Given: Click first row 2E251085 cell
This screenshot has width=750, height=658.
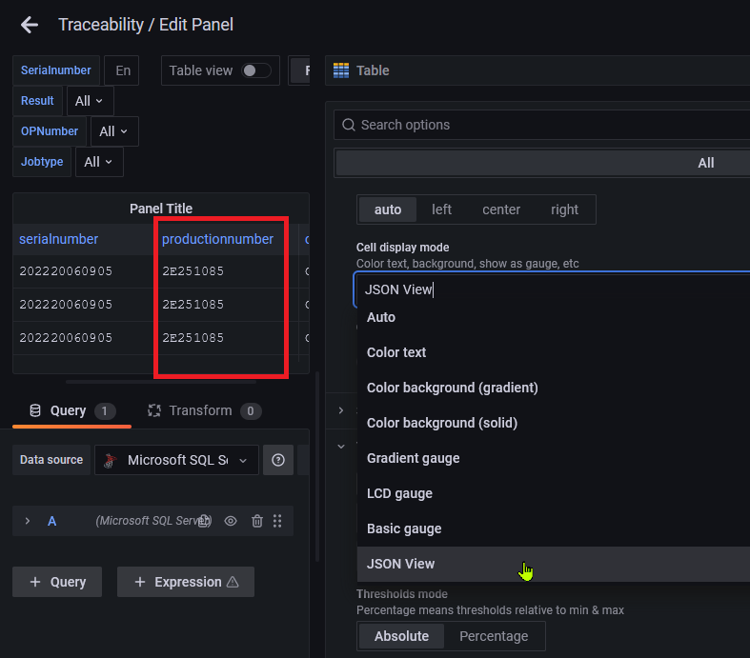Looking at the screenshot, I should pos(193,271).
